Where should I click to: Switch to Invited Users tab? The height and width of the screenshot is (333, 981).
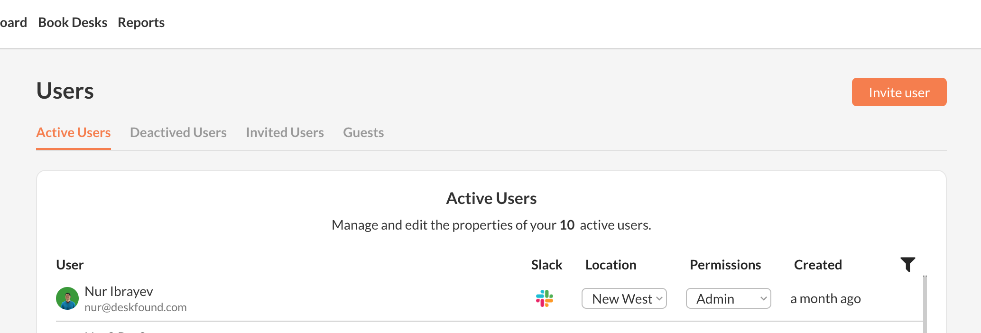[x=285, y=132]
